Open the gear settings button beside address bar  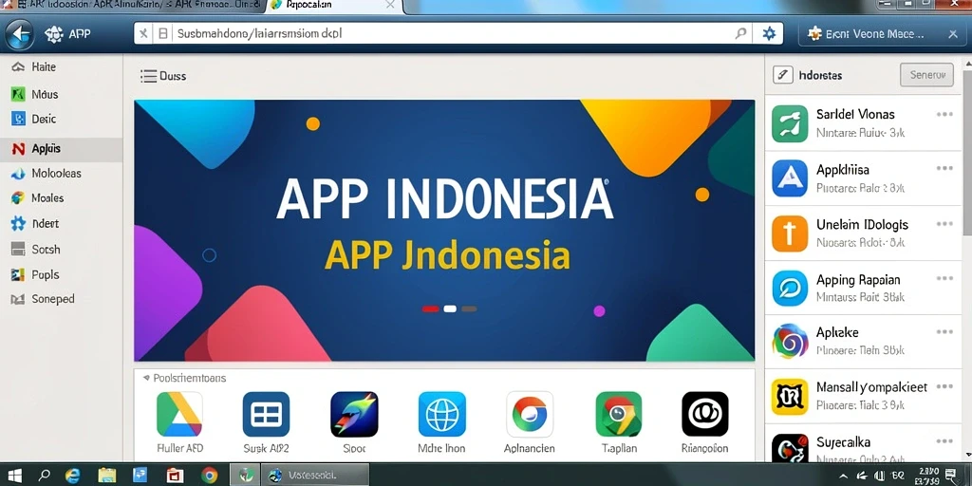[x=769, y=33]
